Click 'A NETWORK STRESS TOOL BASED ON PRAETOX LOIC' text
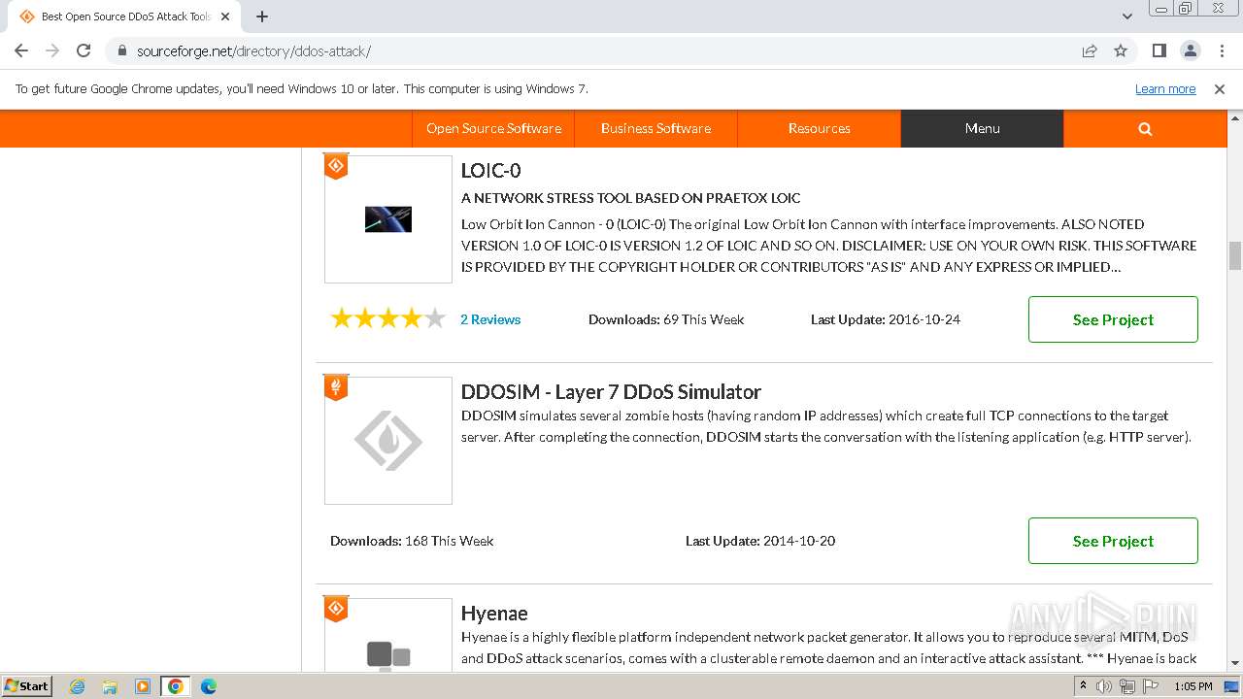The width and height of the screenshot is (1243, 699). 630,198
